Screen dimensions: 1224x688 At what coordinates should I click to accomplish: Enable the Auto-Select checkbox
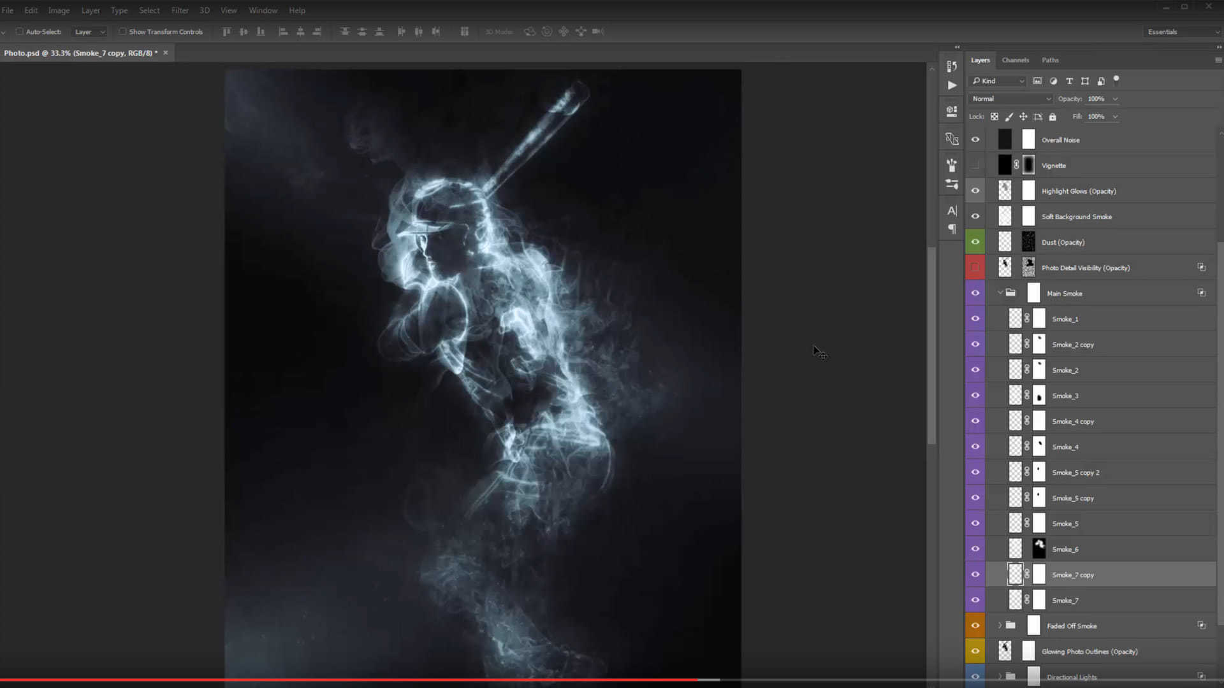(x=20, y=31)
